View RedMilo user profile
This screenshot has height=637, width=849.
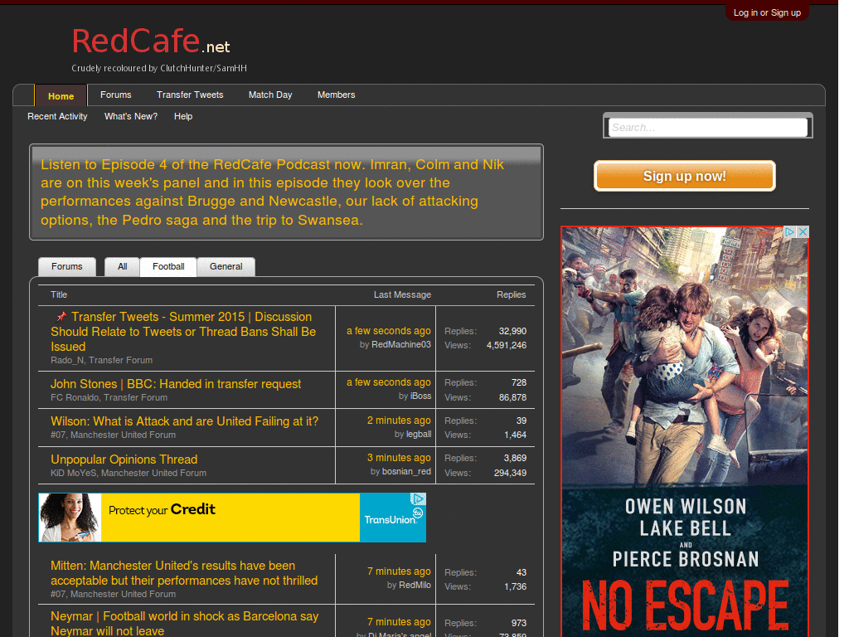tap(415, 585)
